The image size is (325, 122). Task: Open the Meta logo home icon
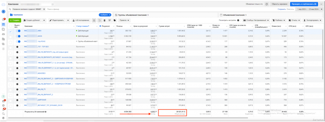[x=3, y=5]
